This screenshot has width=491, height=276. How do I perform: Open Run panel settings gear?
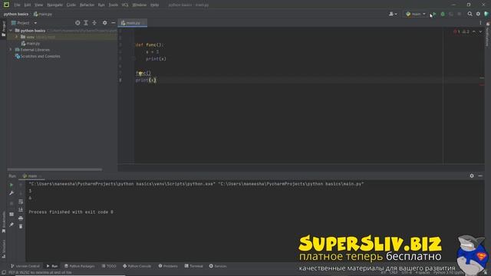(472, 176)
